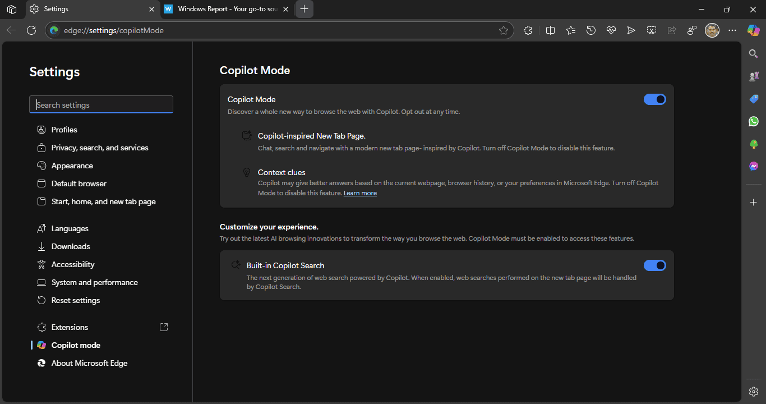
Task: Close the Settings tab
Action: click(151, 9)
